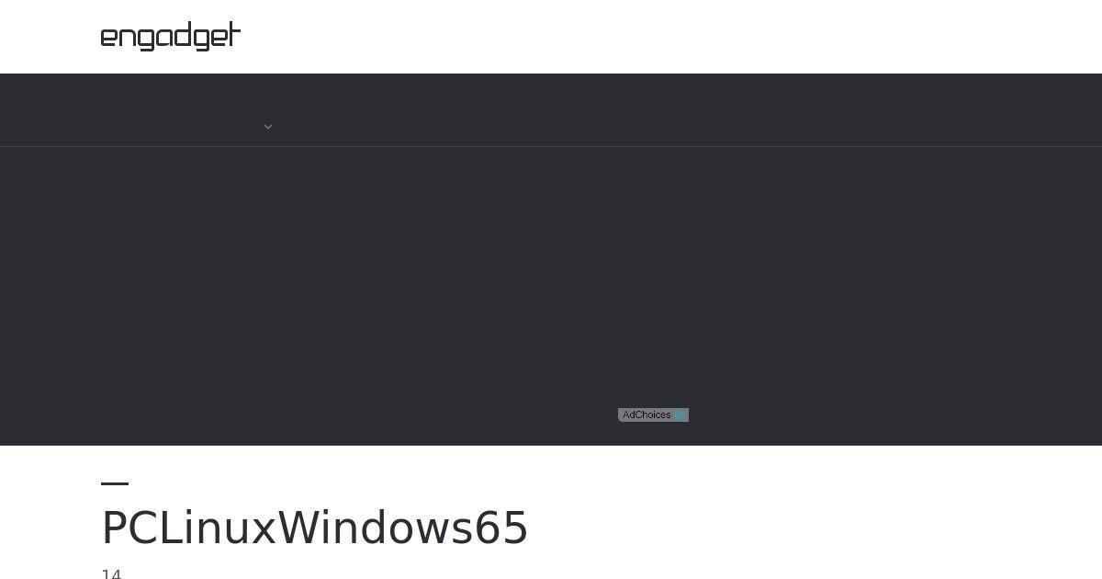1102x579 pixels.
Task: Select the PCLinuxWindows65 heading
Action: (315, 528)
